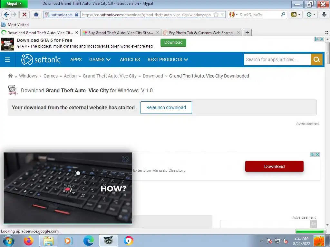Click the red Download button in ad
330x247 pixels.
(x=274, y=166)
